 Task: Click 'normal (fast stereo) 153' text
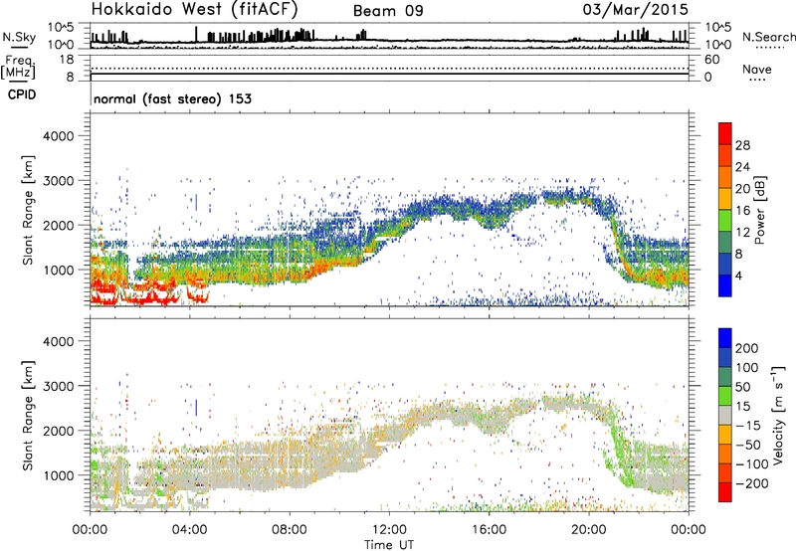click(172, 98)
